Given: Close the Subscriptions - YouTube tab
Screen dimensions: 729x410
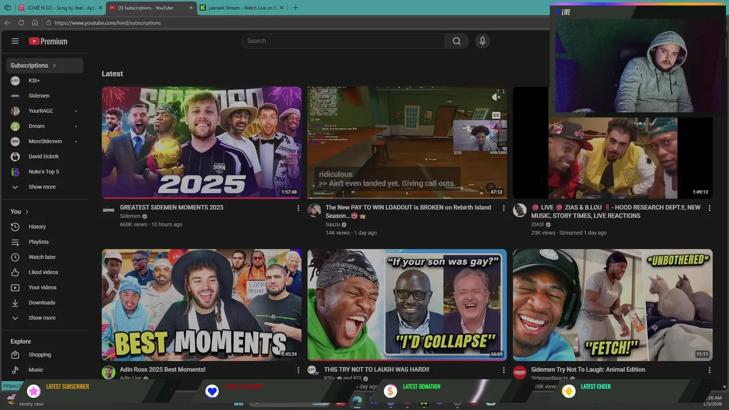Looking at the screenshot, I should pyautogui.click(x=191, y=8).
